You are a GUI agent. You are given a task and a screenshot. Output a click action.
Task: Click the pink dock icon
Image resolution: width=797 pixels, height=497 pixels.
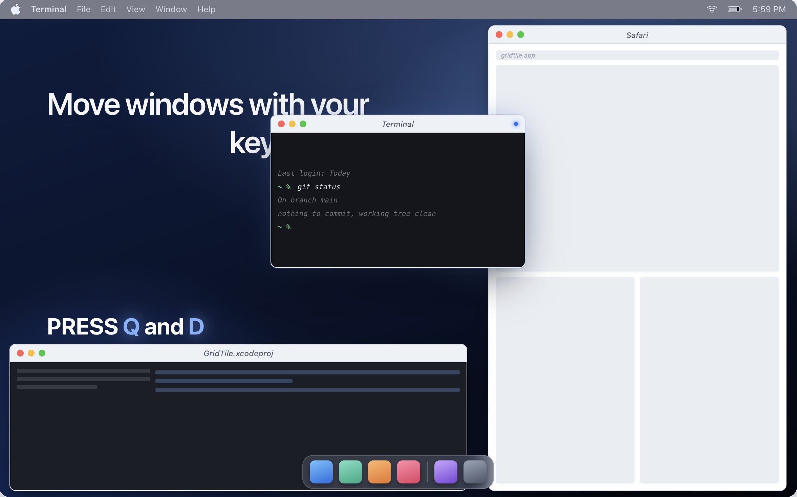tap(409, 472)
